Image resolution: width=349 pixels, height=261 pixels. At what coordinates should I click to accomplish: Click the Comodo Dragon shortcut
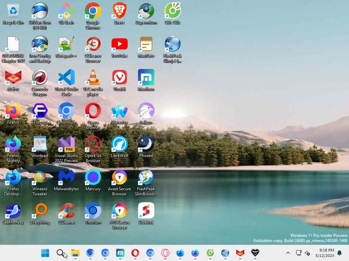(40, 83)
